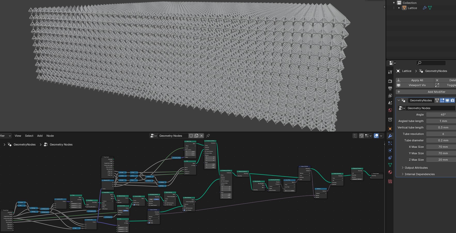Unlink the Geometry Nodes node tree
The image size is (456, 233).
tap(202, 136)
